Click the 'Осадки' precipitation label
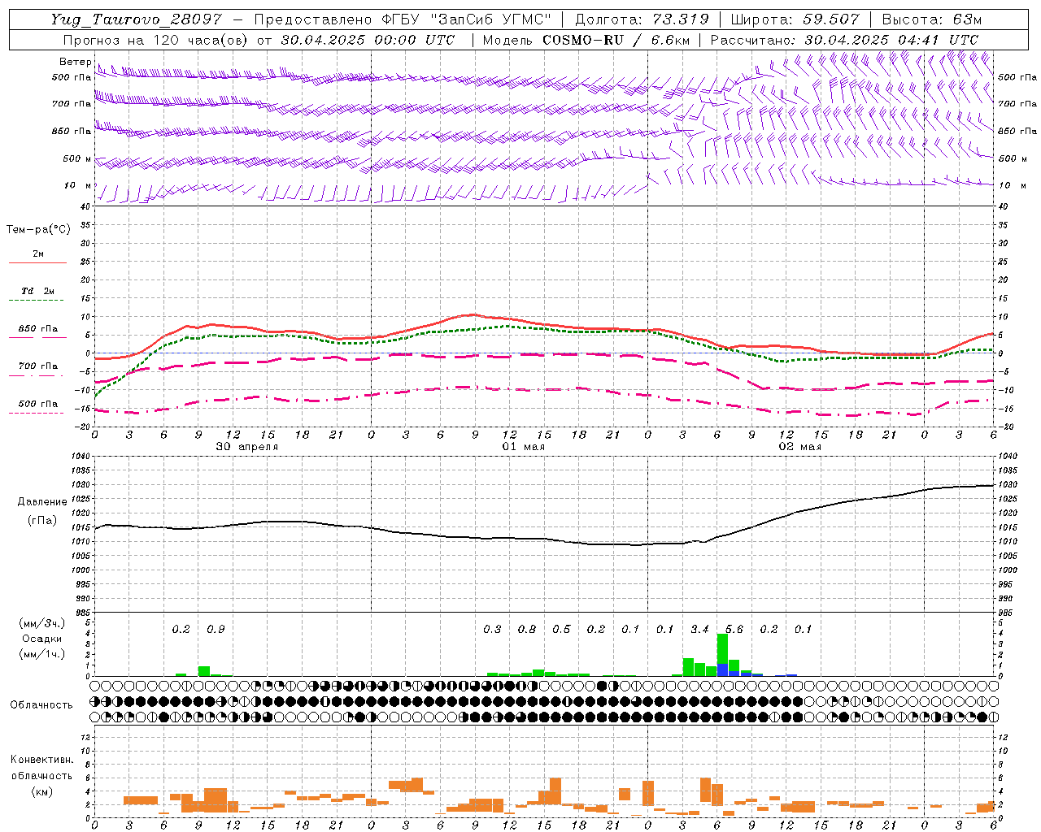 [x=41, y=639]
